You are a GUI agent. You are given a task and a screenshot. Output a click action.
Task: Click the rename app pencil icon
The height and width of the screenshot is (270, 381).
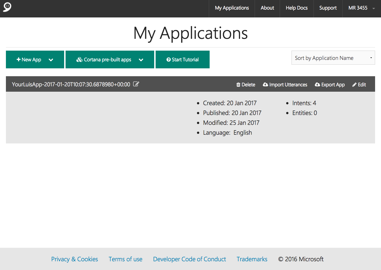[136, 84]
